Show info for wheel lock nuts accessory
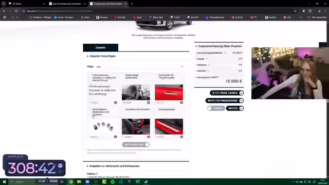 pos(115,137)
